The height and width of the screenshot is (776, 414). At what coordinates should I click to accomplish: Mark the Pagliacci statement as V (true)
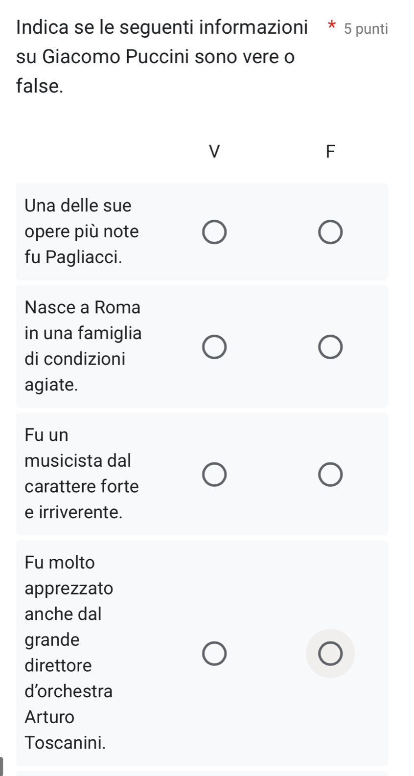click(214, 232)
